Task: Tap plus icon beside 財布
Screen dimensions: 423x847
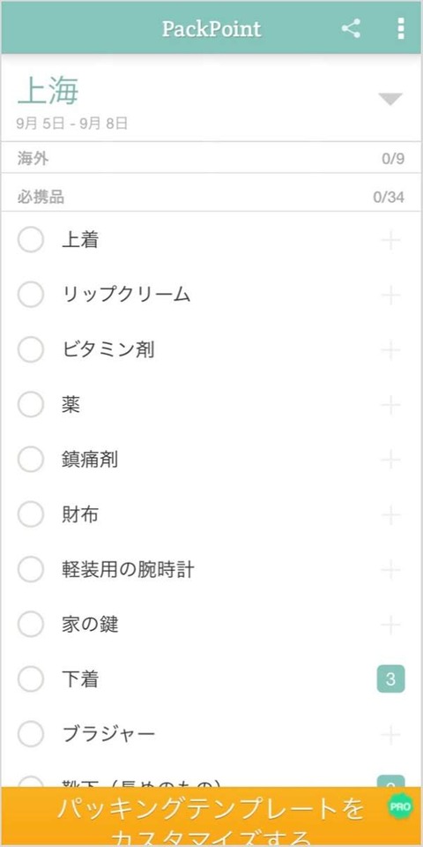Action: tap(390, 514)
